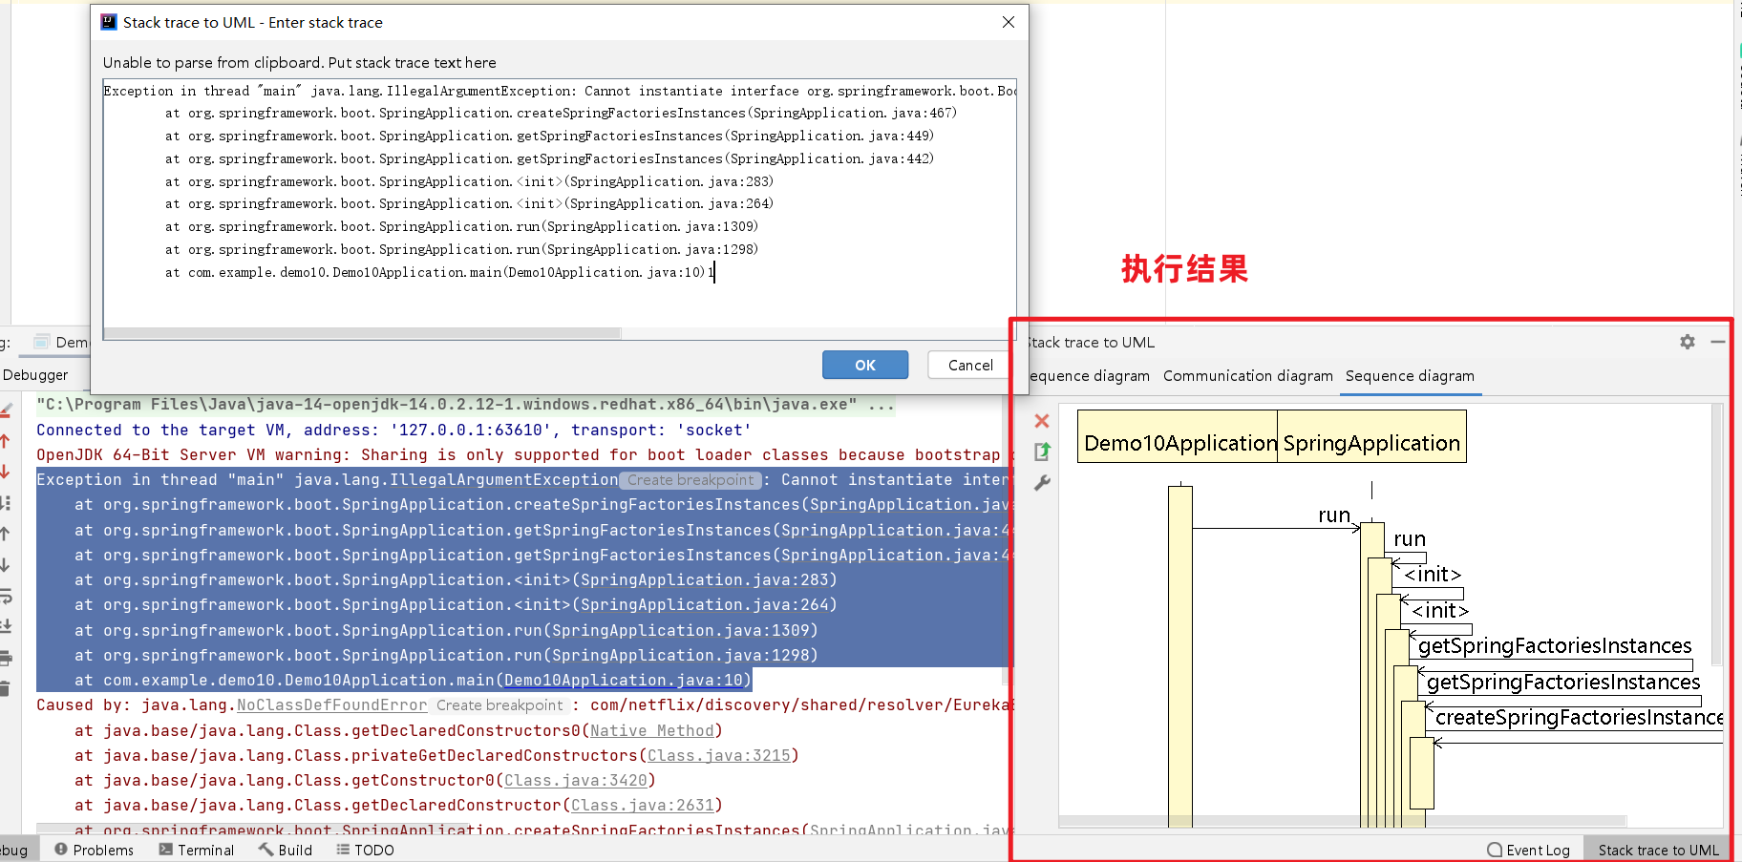Screen dimensions: 1742x862
Task: Click the green export diagram icon
Action: (x=1041, y=452)
